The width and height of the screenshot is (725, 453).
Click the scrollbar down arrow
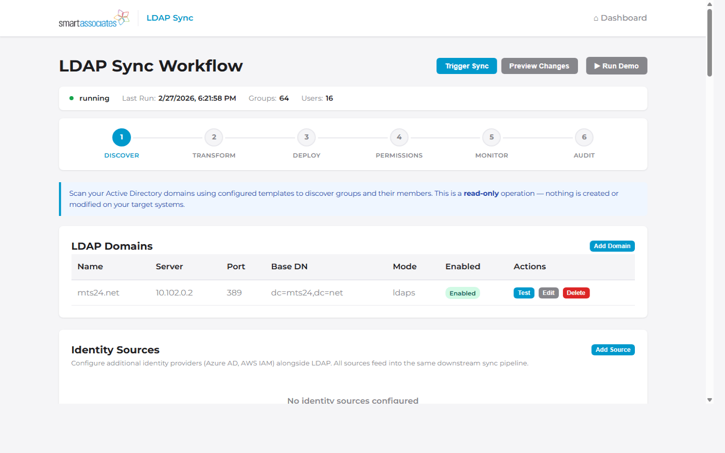point(709,400)
